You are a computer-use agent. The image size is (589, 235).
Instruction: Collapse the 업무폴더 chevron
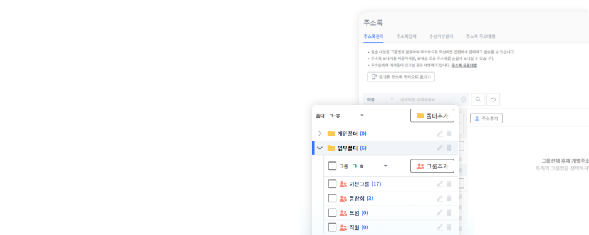[x=320, y=148]
